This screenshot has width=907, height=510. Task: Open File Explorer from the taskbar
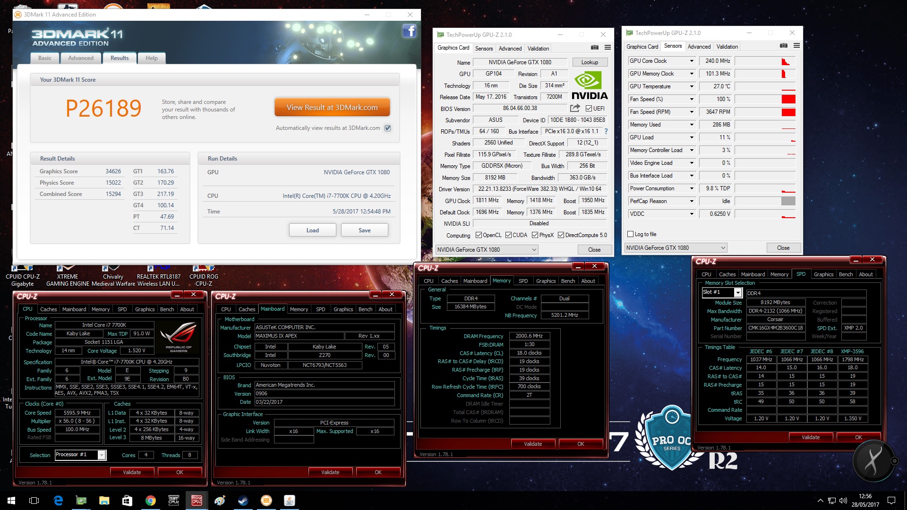(x=104, y=501)
